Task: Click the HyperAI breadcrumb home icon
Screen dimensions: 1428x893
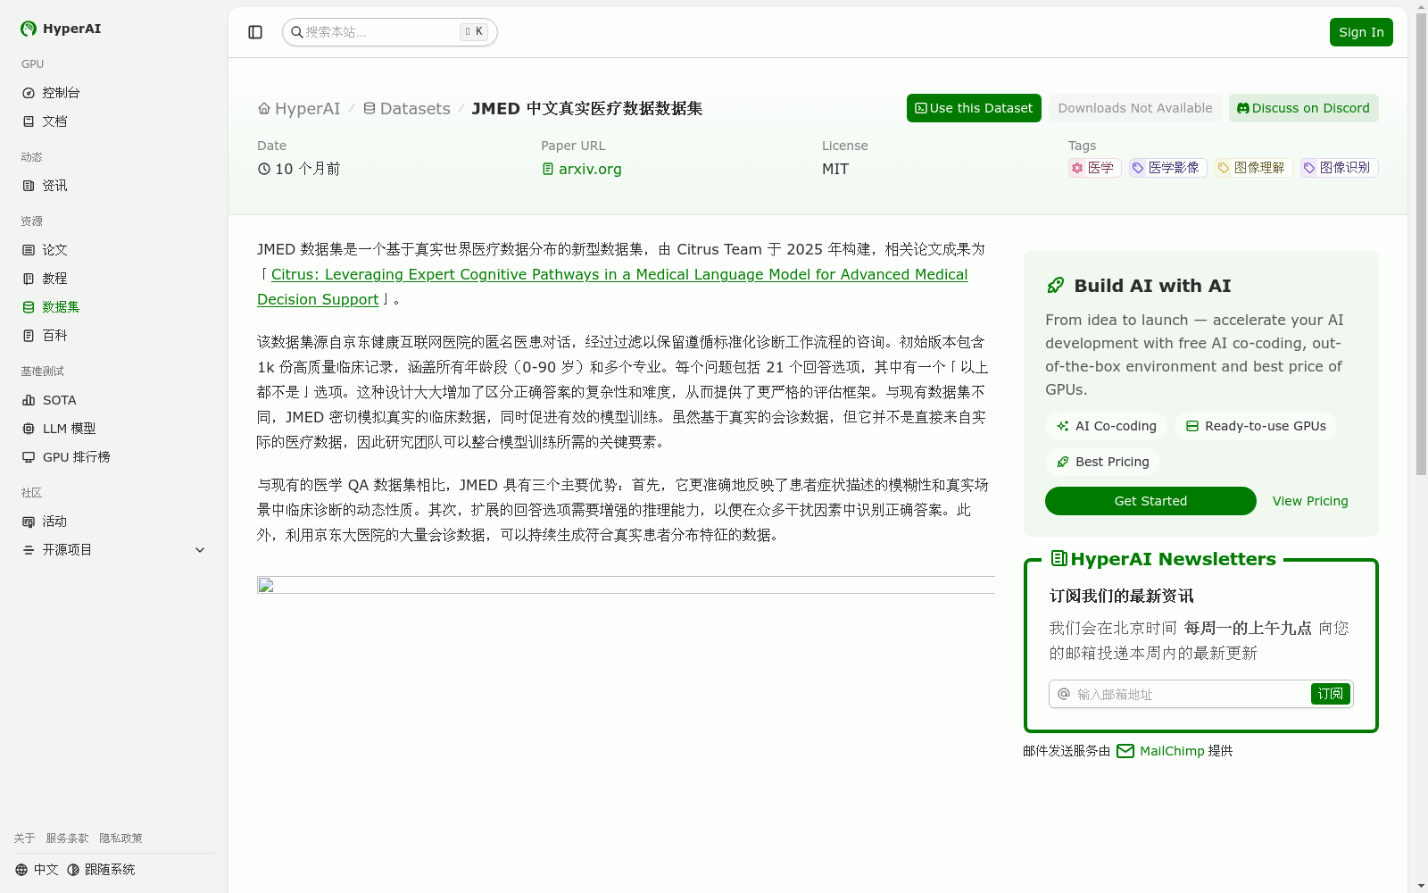Action: 264,109
